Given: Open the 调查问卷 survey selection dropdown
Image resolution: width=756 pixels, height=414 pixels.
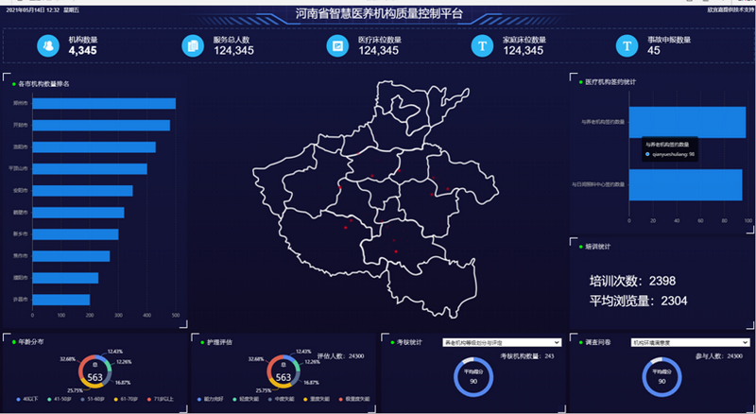Looking at the screenshot, I should (691, 342).
